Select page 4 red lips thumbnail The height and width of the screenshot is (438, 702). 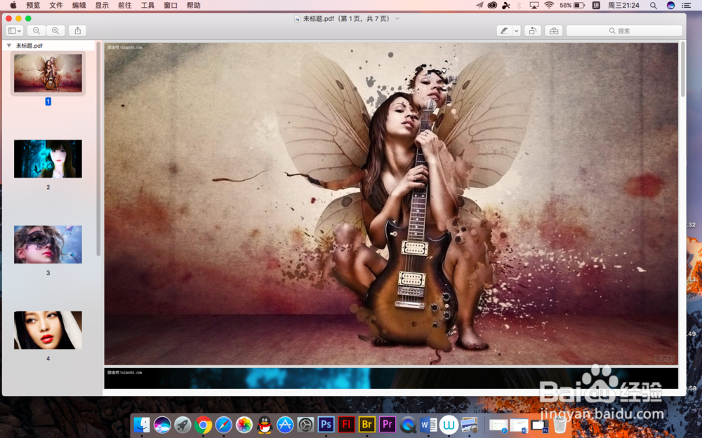[x=48, y=330]
